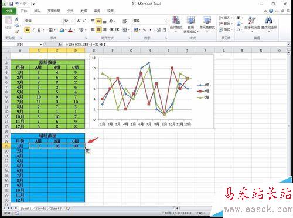Screen dimensions: 293x218
Task: Increase decimal places
Action: click(x=158, y=30)
